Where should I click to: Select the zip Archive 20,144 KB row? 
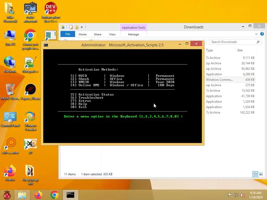point(230,63)
